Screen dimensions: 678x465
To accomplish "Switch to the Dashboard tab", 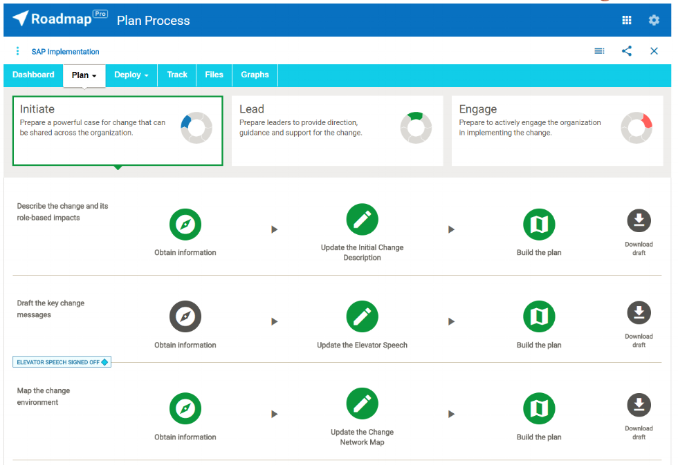I will (33, 75).
